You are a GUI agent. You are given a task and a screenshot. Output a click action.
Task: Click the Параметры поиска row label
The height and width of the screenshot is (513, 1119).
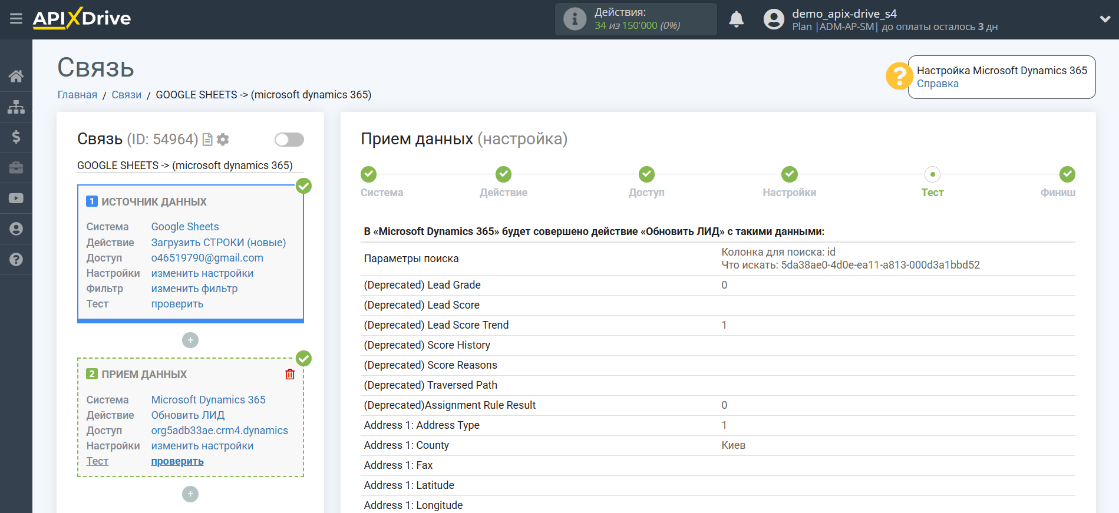pyautogui.click(x=411, y=259)
